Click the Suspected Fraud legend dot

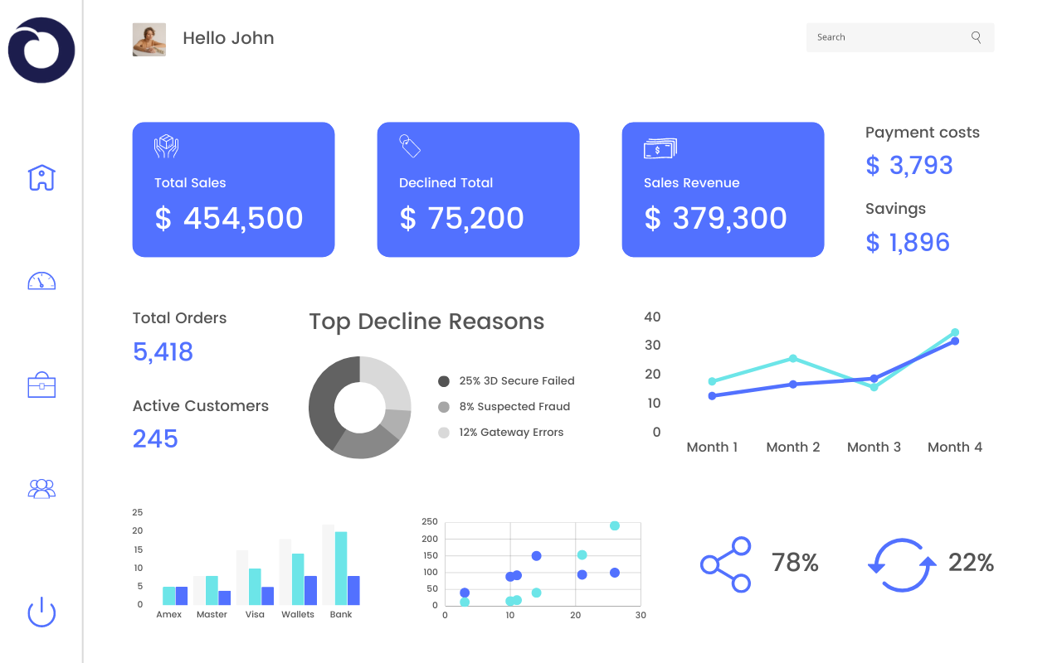point(444,407)
